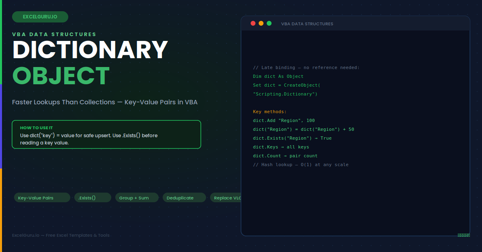Click the VBA DATA STRUCTURES window title
The image size is (482, 252).
coord(307,24)
